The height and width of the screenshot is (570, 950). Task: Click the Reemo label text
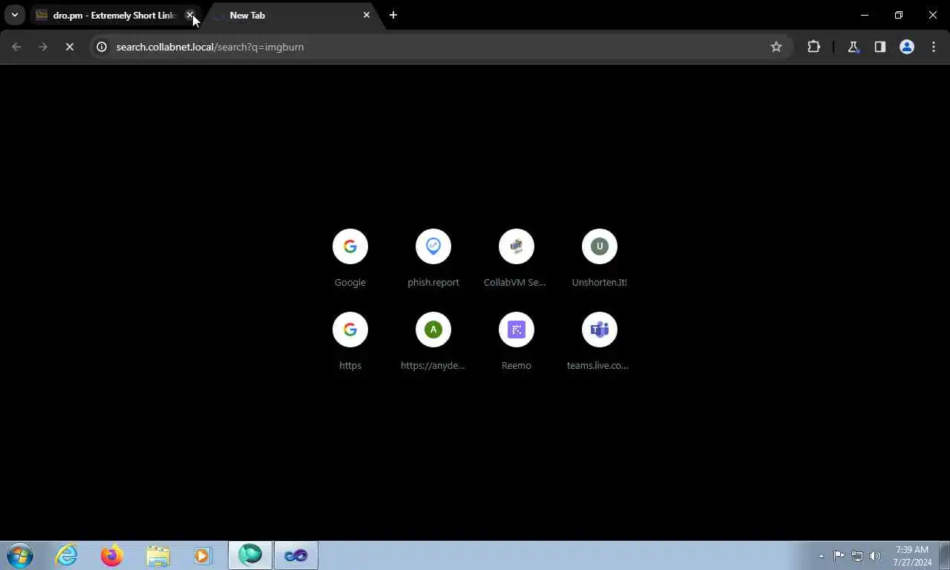point(517,365)
